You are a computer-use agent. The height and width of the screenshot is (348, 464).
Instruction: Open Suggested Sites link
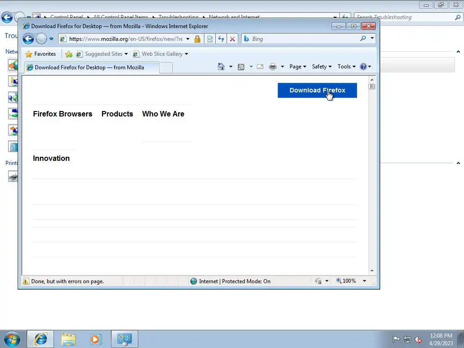pos(102,54)
